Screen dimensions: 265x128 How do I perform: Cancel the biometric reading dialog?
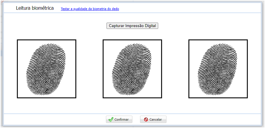pos(153,119)
